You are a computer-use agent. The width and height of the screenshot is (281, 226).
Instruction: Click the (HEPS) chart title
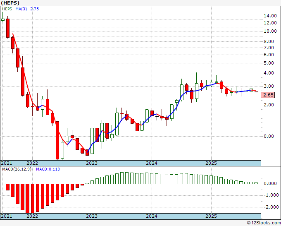10,3
